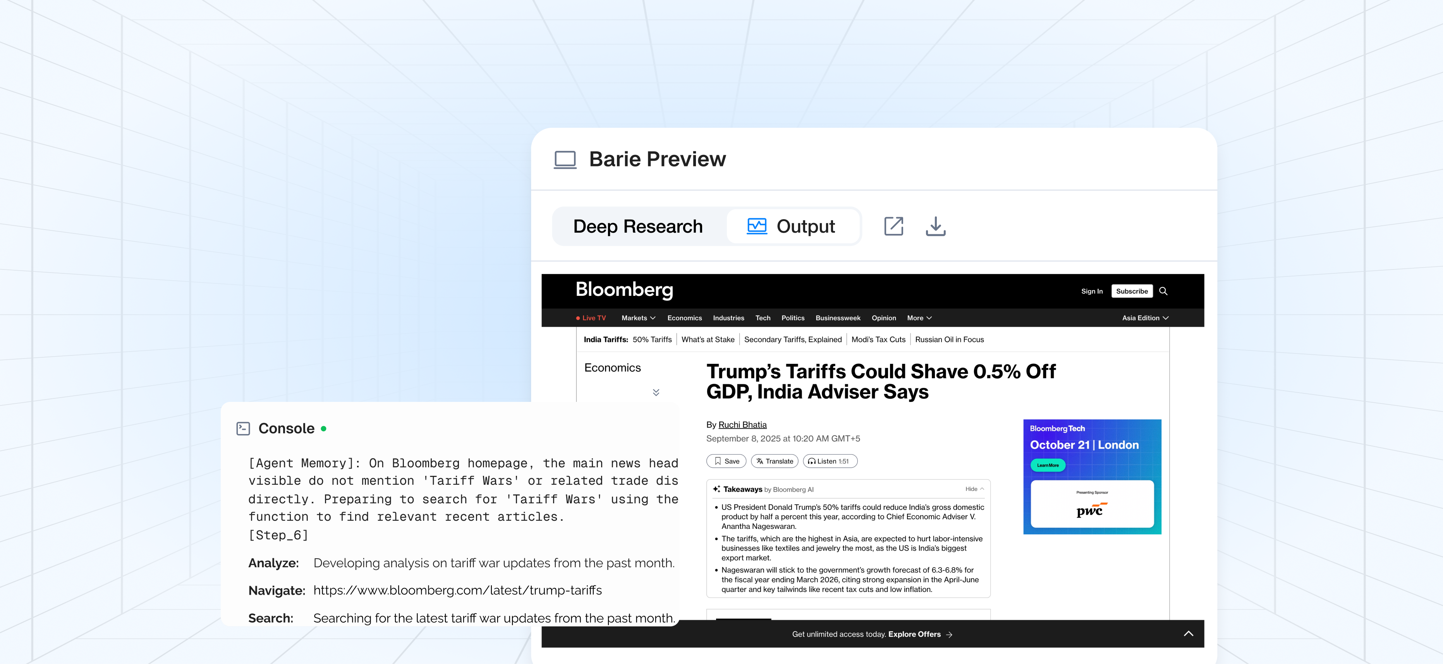Screen dimensions: 1443x664
Task: Hide the Takeaways summary box
Action: (x=974, y=489)
